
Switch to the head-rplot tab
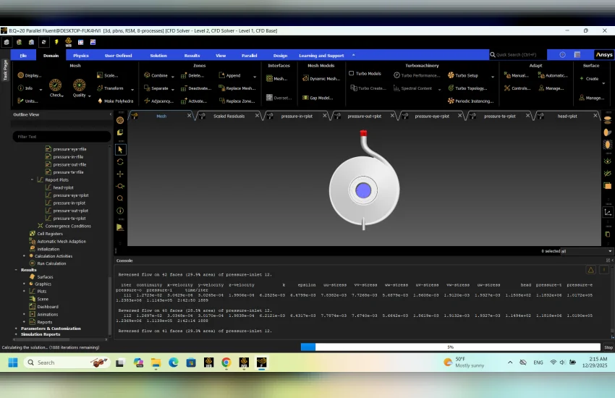pyautogui.click(x=567, y=116)
